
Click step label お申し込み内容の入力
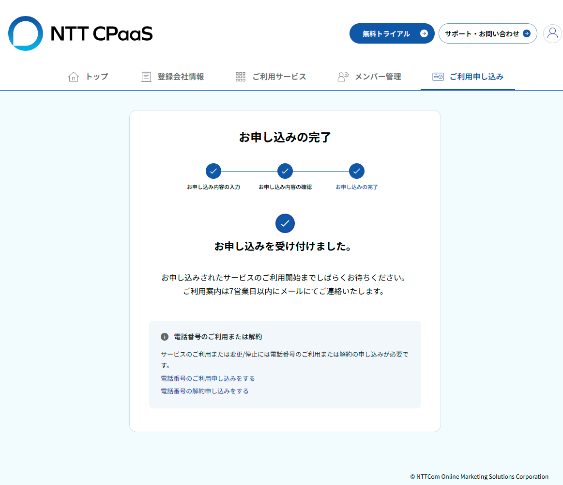pos(213,187)
